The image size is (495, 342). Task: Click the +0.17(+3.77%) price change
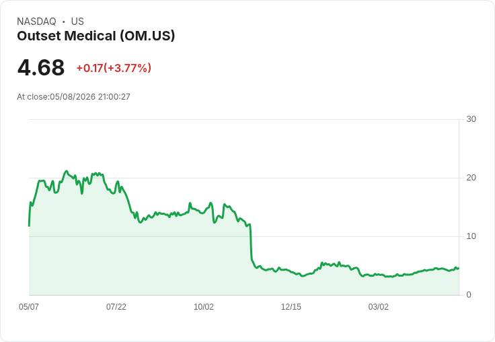tap(114, 68)
